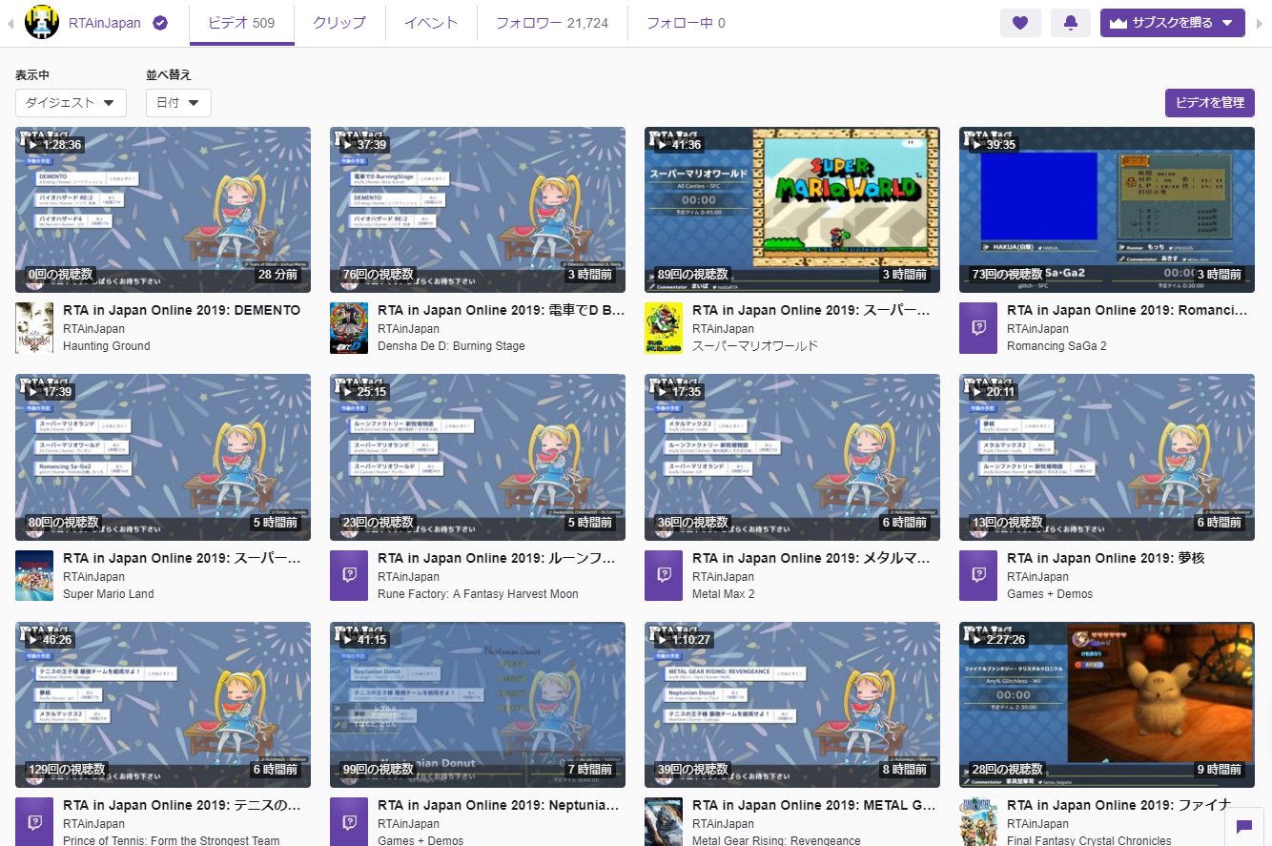
Task: Open the chat bubble icon
Action: pyautogui.click(x=1243, y=826)
